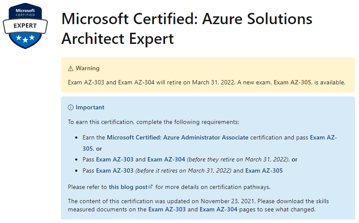Follow the 'this blog post' link

pyautogui.click(x=128, y=187)
